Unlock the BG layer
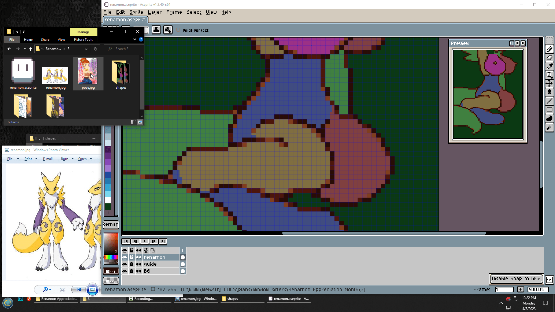The image size is (555, 312). coord(132,271)
